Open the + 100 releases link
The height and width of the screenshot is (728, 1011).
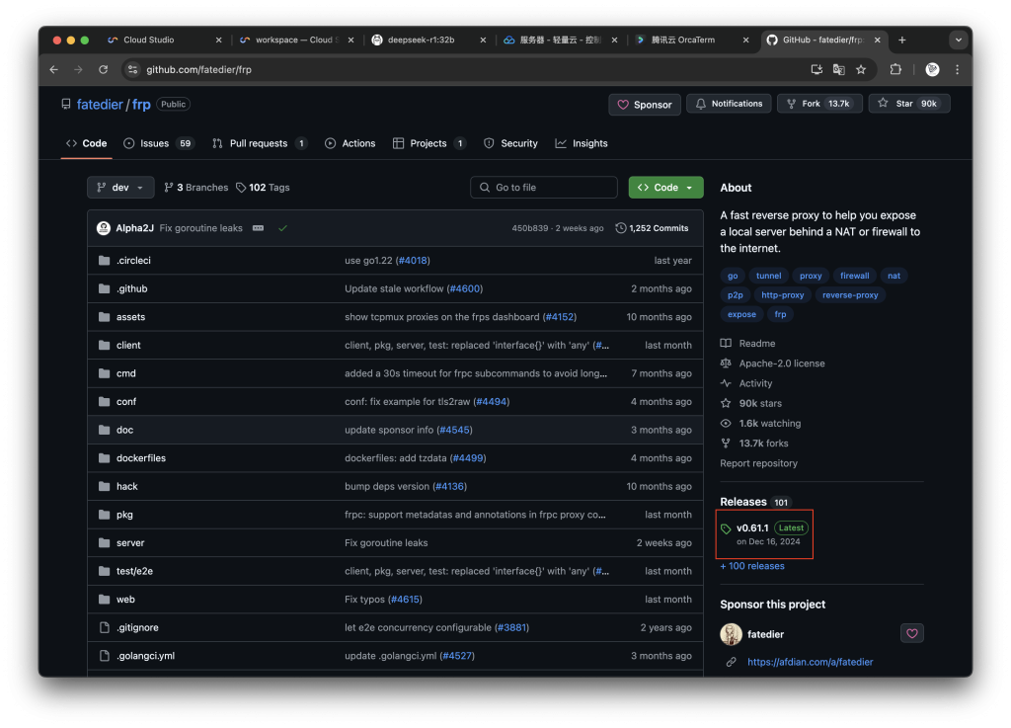[752, 566]
